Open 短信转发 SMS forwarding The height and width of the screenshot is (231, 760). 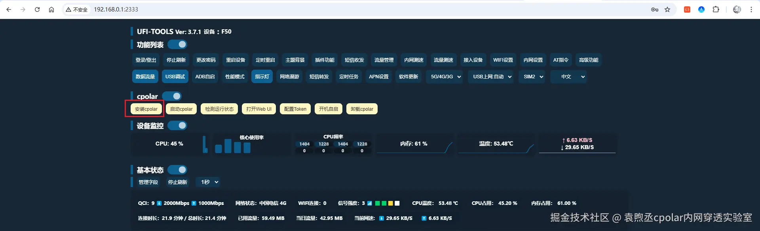pos(319,76)
